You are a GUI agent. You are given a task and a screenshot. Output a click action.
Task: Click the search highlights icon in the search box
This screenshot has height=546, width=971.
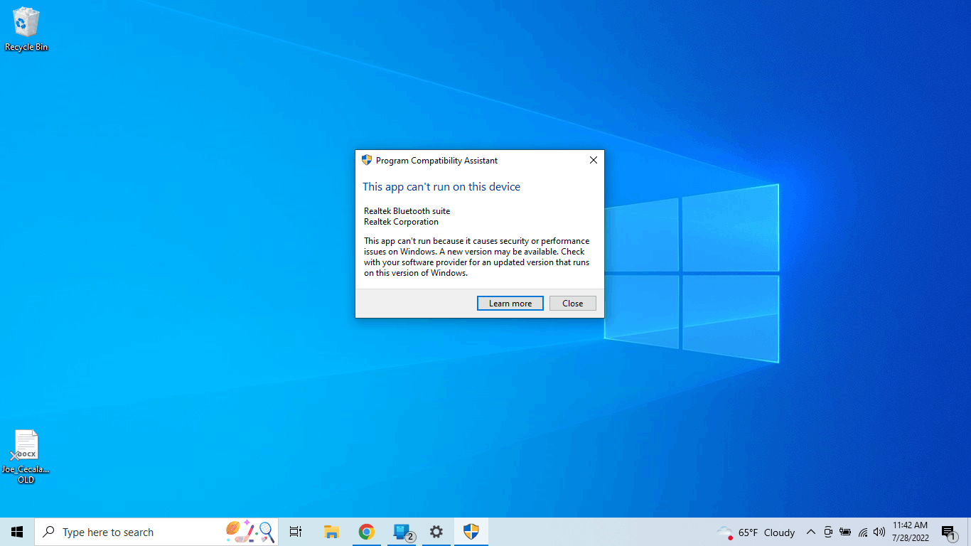[249, 531]
